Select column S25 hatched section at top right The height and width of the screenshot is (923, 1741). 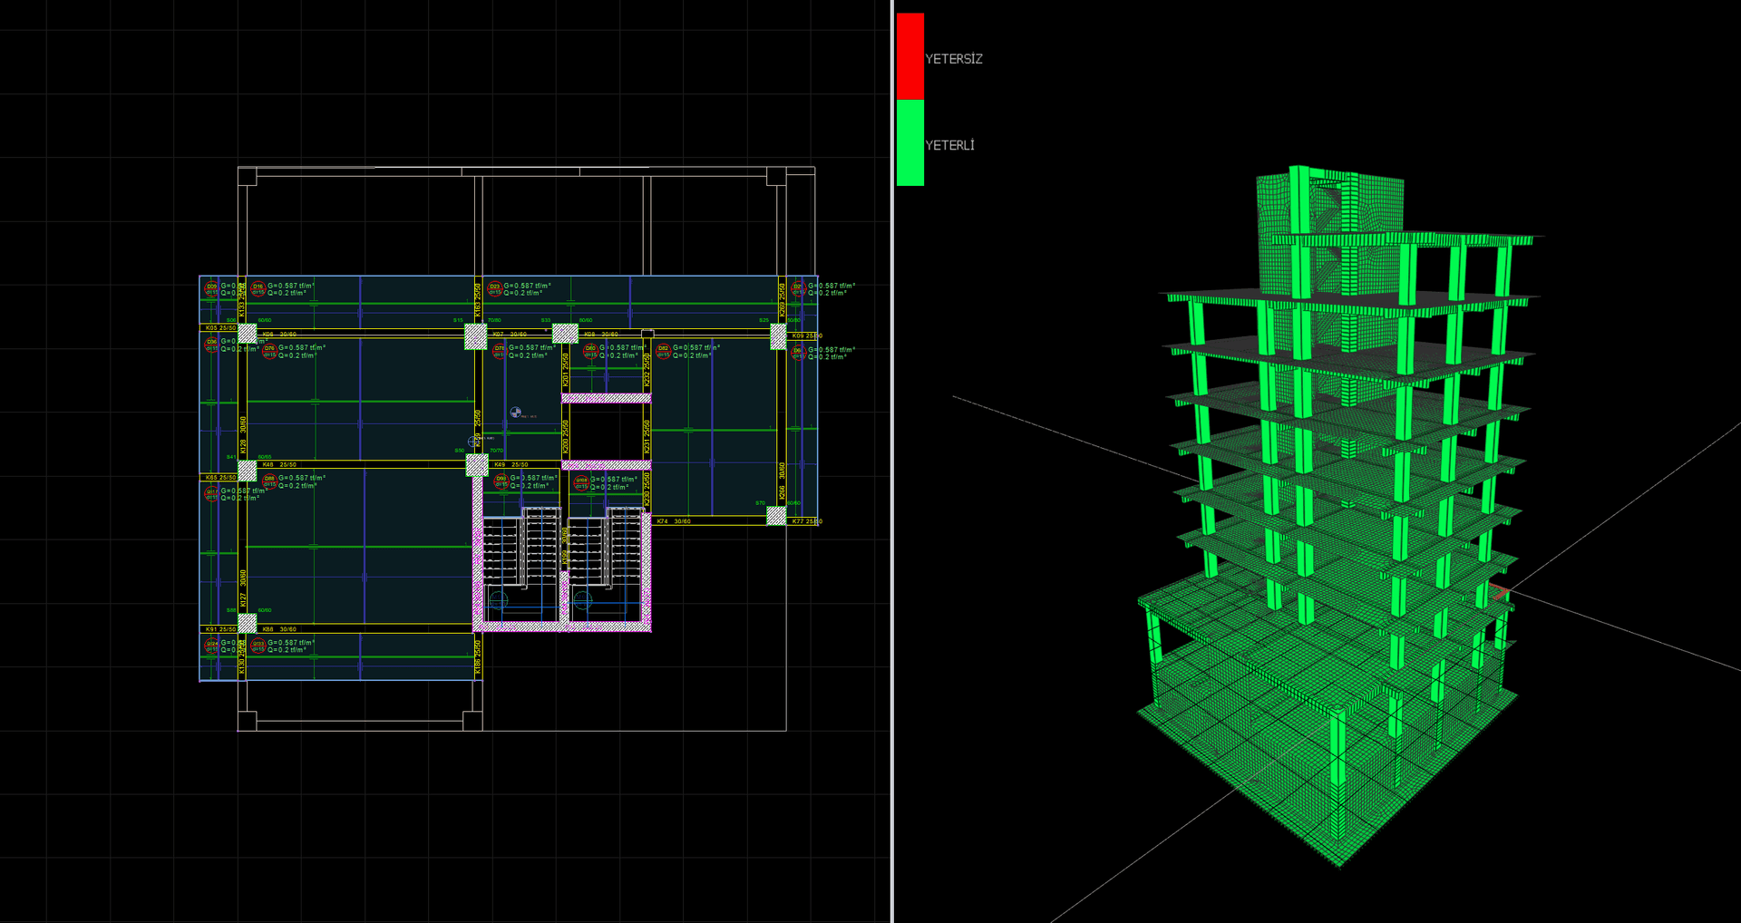(778, 336)
